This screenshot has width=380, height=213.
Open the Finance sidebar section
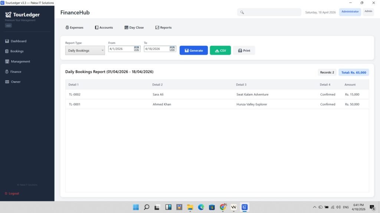pyautogui.click(x=15, y=71)
